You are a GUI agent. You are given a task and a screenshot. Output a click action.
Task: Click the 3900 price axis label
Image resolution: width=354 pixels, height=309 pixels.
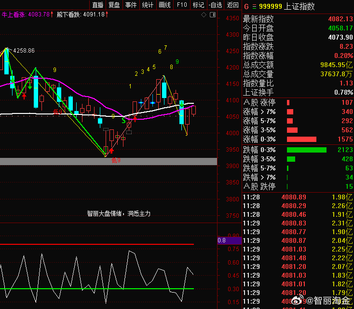[232, 166]
